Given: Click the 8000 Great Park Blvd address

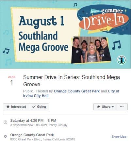Looking at the screenshot, I should [x=43, y=139].
